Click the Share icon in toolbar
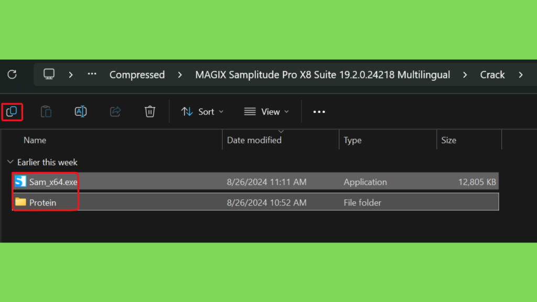This screenshot has height=302, width=537. point(115,111)
